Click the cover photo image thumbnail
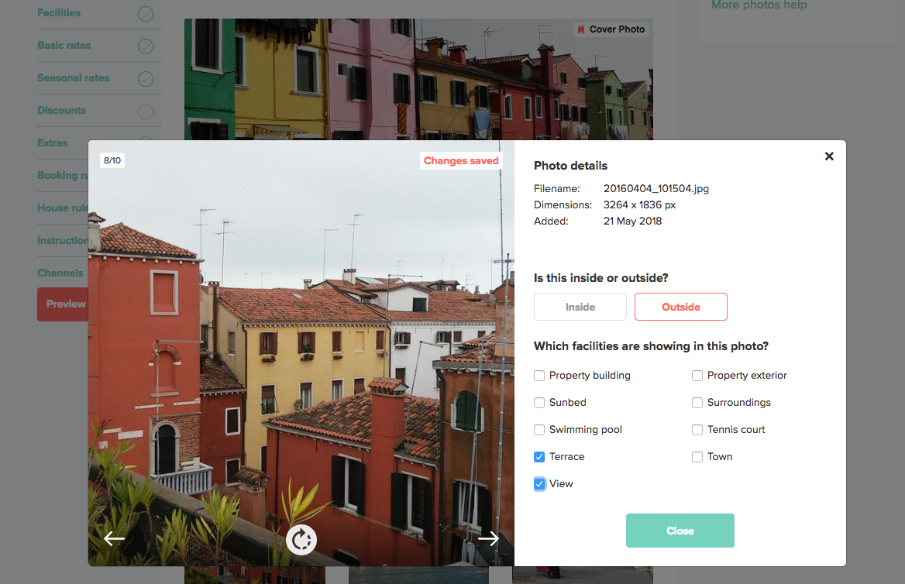Screen dimensions: 905x584 pyautogui.click(x=418, y=79)
